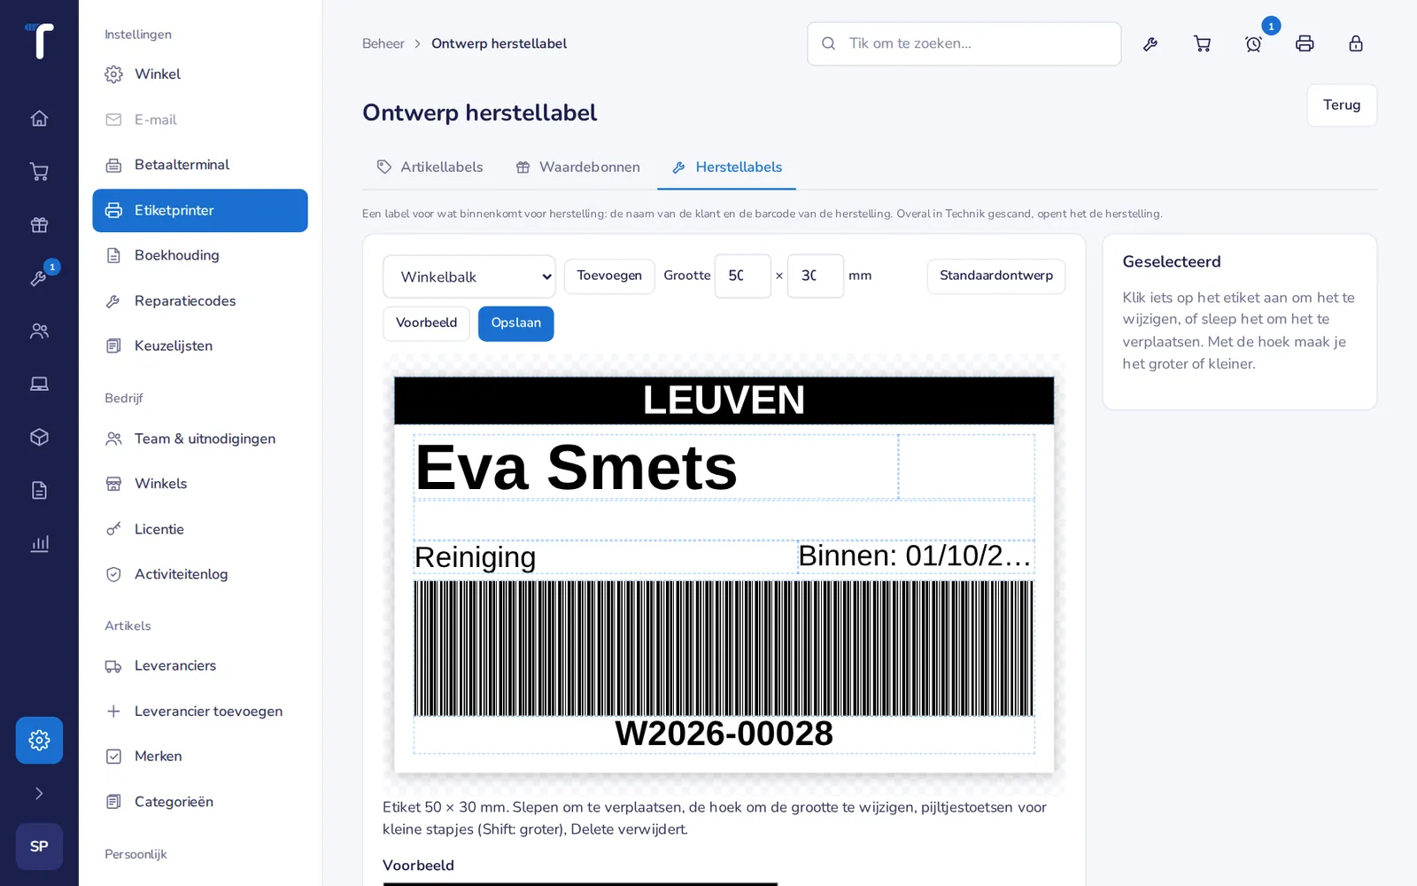The image size is (1417, 886).
Task: Reset with the Standaardontwerp button
Action: click(996, 276)
